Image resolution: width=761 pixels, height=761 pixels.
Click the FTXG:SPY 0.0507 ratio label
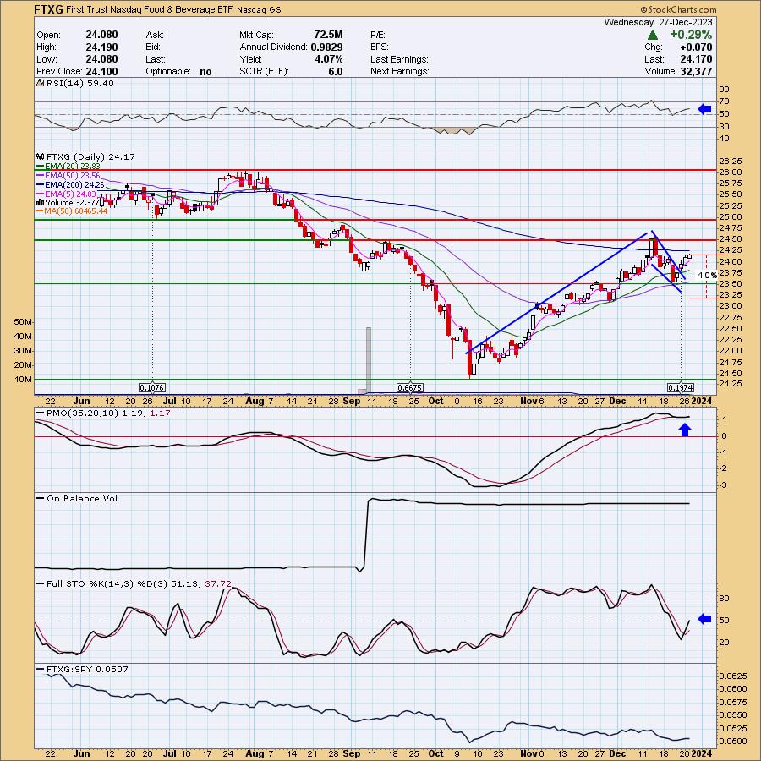point(87,670)
